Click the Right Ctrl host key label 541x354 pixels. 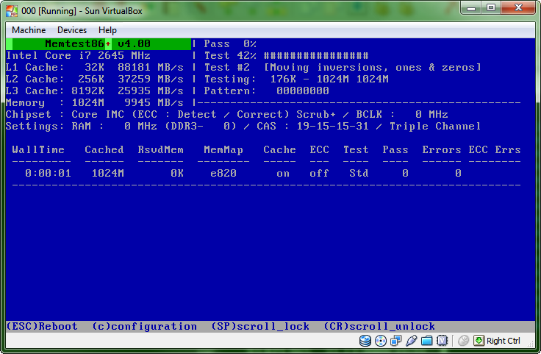[x=504, y=341]
